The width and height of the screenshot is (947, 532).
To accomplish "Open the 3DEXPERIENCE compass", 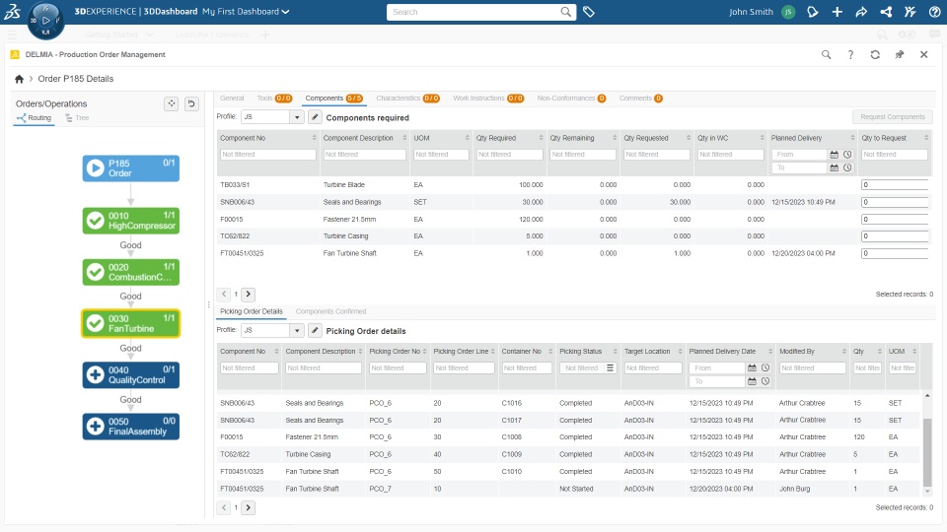I will point(45,21).
